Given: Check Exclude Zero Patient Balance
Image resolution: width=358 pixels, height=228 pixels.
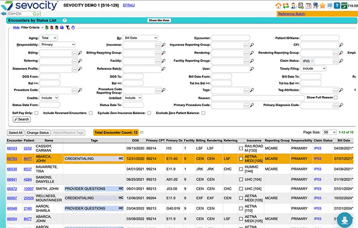Looking at the screenshot, I should (203, 113).
